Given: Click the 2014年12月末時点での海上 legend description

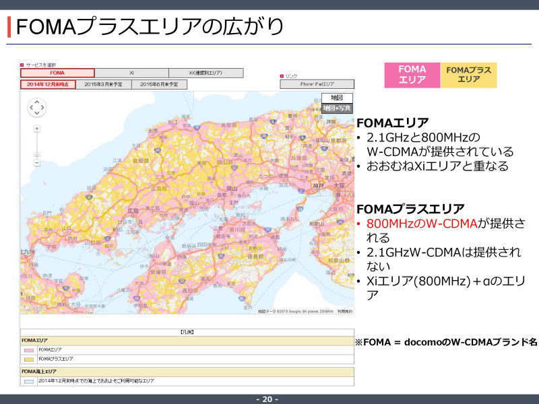Looking at the screenshot, I should tap(96, 381).
